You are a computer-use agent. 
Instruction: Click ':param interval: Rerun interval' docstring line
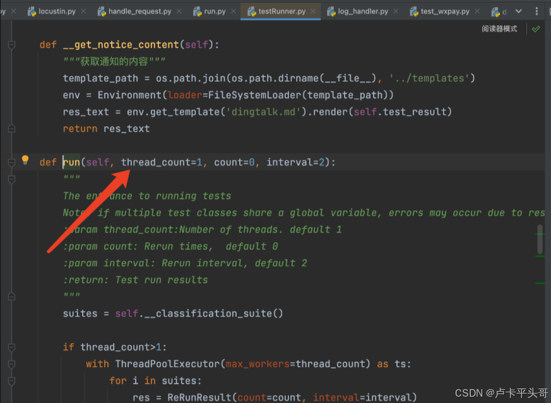point(185,263)
